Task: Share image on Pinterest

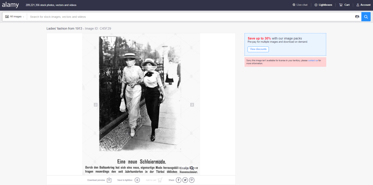Action: coord(192,180)
